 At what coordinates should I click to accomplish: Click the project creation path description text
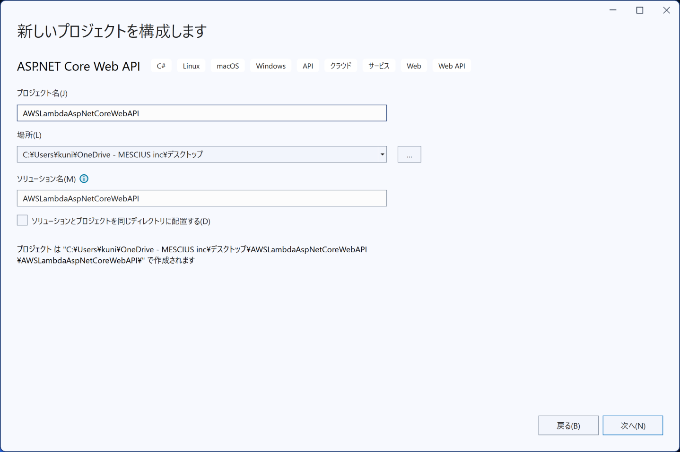coord(192,255)
